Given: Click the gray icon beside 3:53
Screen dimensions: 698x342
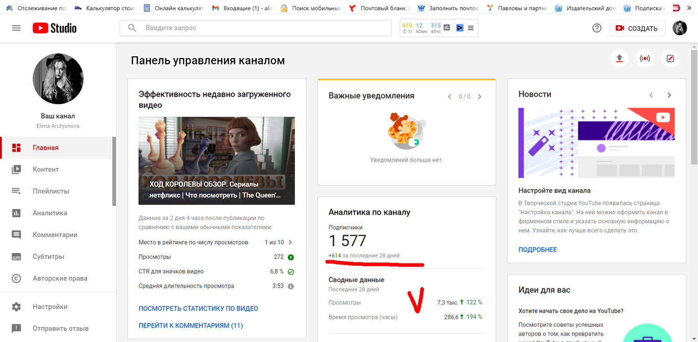Looking at the screenshot, I should point(291,286).
